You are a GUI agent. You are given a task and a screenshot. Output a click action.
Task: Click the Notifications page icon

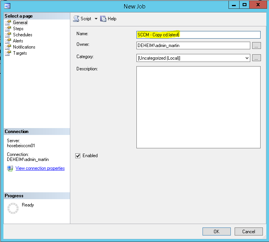point(8,47)
